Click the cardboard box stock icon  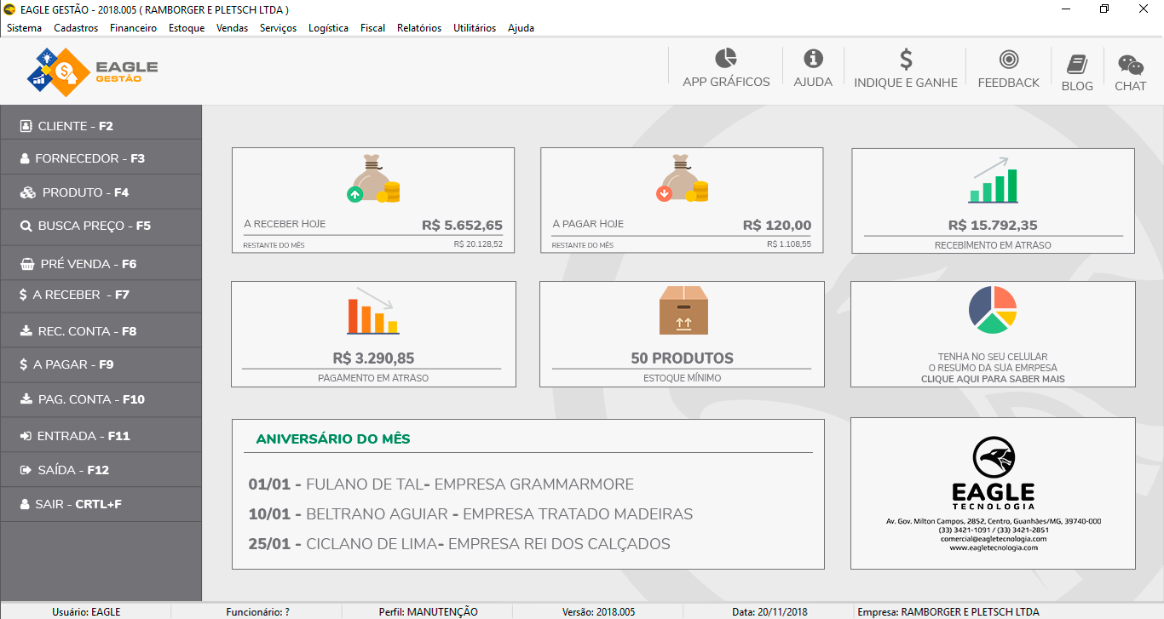(x=683, y=310)
